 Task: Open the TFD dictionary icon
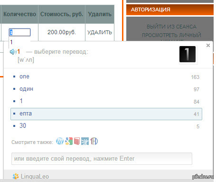[94, 141]
